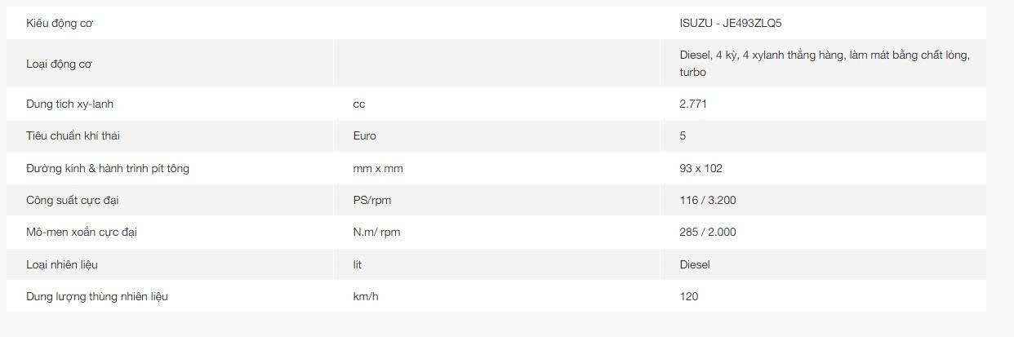Click the "cc" unit cell

coord(359,104)
